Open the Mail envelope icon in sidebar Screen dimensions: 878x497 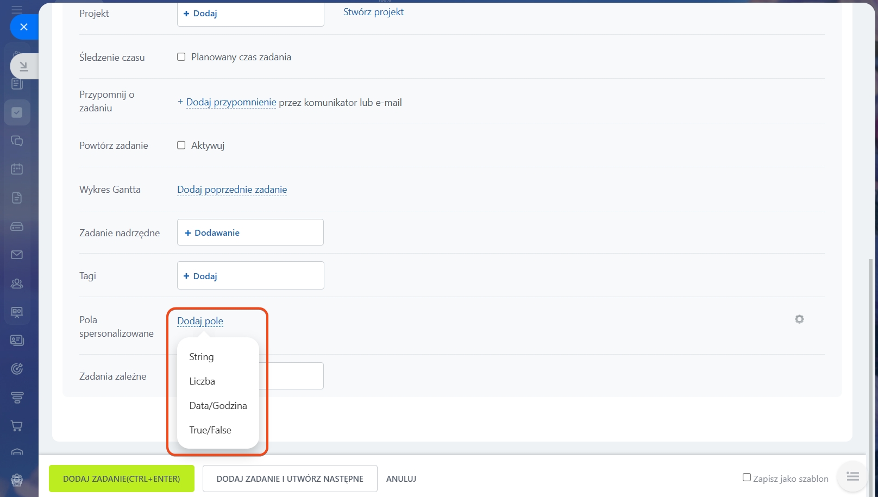(x=17, y=255)
